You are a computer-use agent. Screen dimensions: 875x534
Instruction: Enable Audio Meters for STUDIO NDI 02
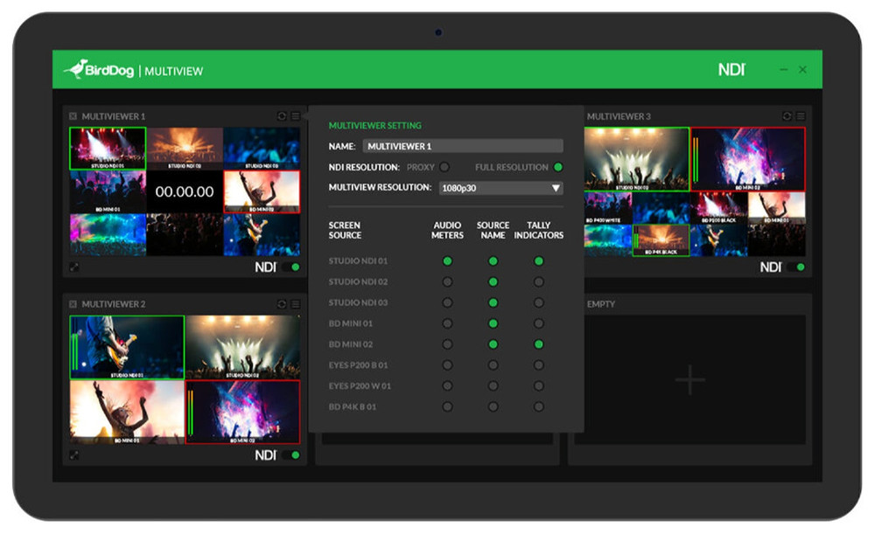click(447, 281)
